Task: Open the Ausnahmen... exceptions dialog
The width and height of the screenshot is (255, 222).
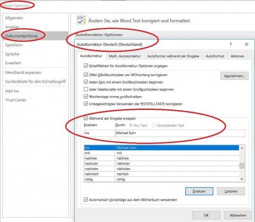Action: tap(234, 76)
